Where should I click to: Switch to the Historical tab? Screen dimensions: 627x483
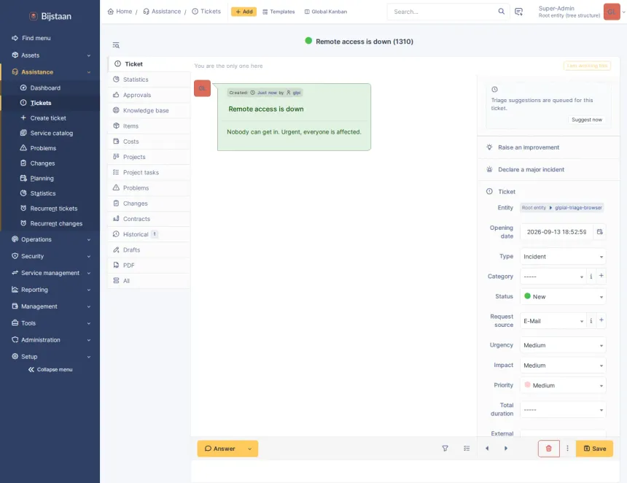pyautogui.click(x=149, y=234)
